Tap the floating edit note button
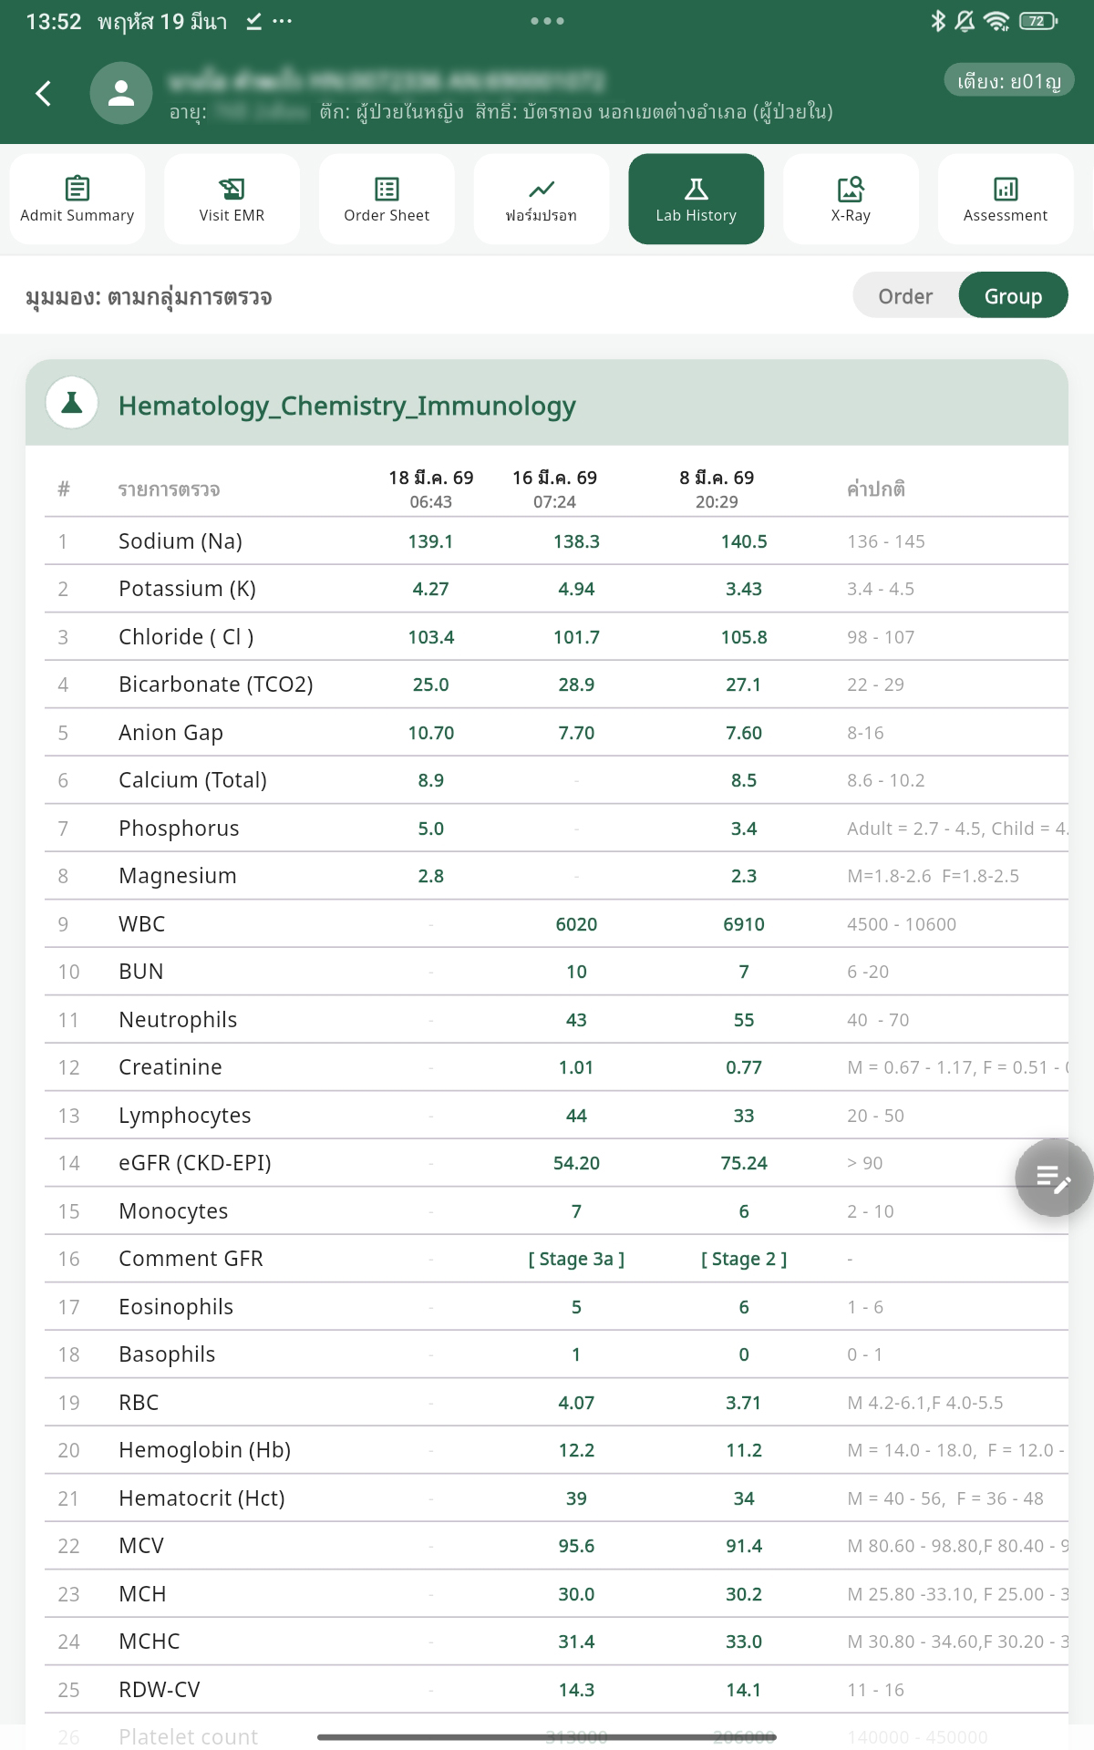 1054,1178
